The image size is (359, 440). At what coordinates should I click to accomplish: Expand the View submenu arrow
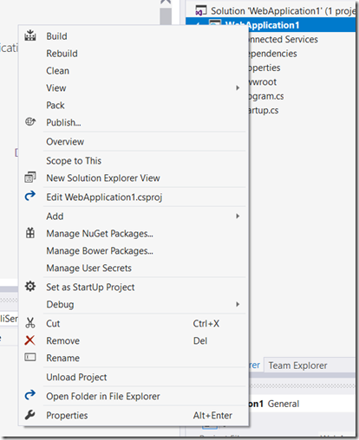pyautogui.click(x=238, y=87)
